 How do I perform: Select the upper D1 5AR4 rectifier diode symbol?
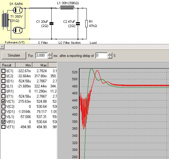coord(18,10)
